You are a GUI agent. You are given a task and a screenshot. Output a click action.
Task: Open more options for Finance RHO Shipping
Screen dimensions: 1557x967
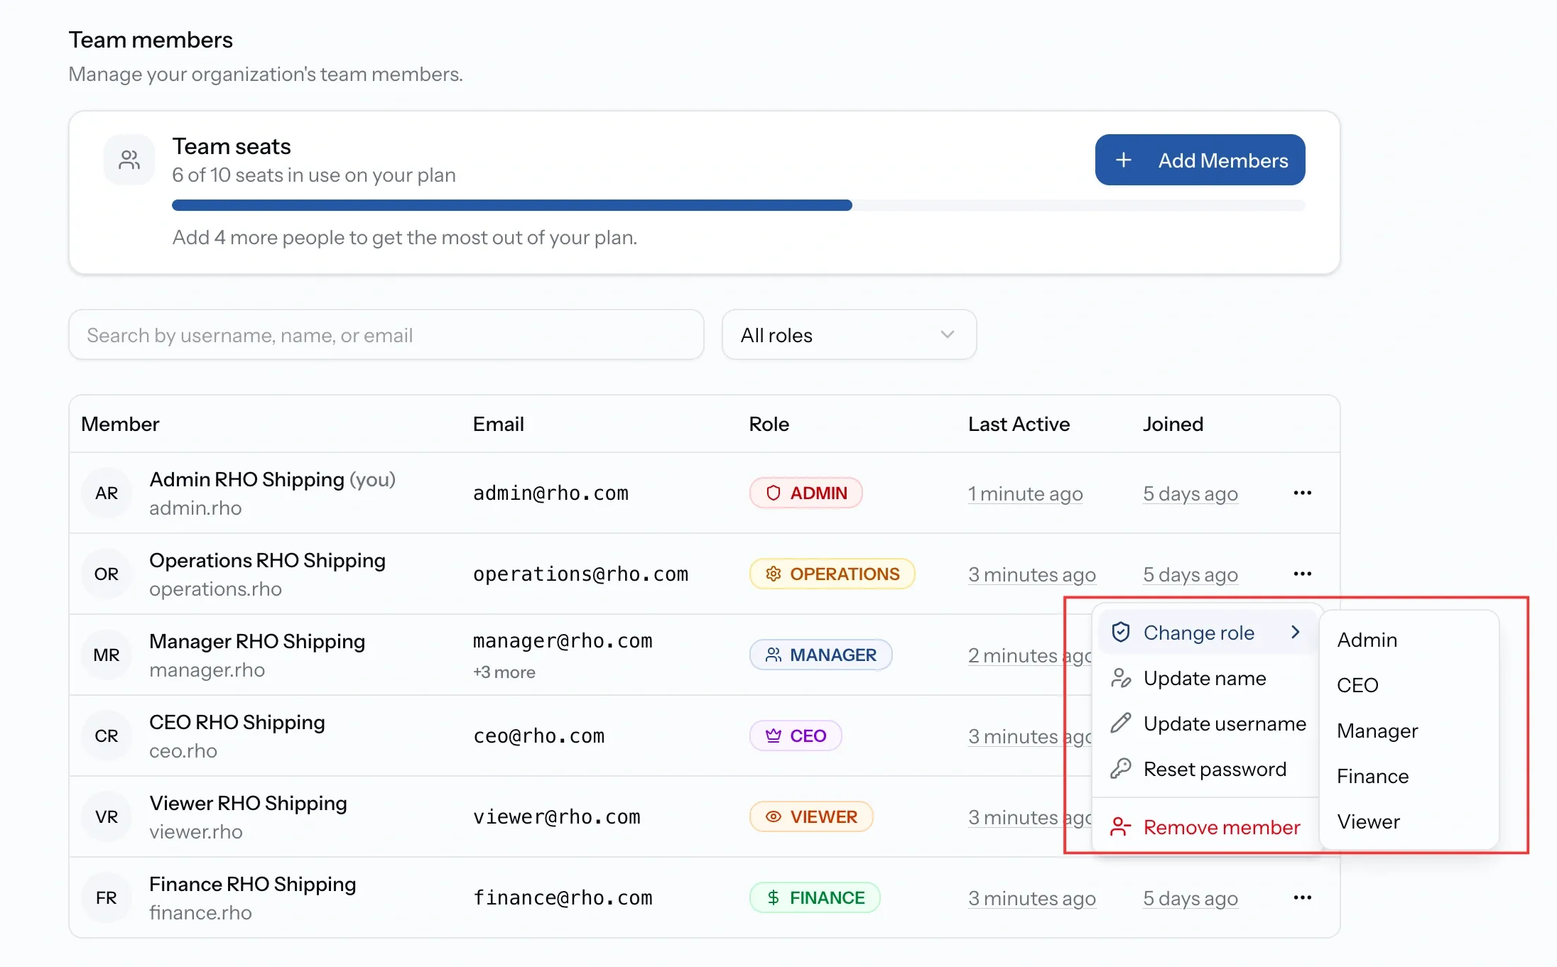coord(1303,897)
